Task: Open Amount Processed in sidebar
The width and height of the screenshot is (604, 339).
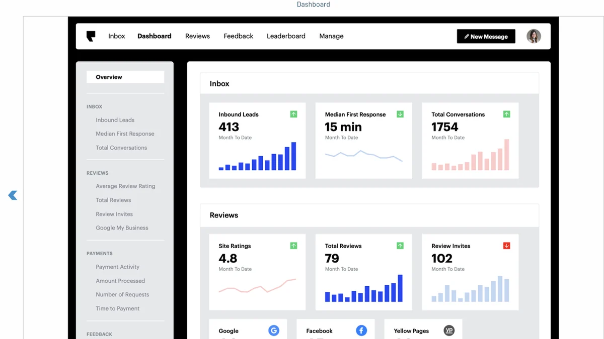Action: coord(120,281)
